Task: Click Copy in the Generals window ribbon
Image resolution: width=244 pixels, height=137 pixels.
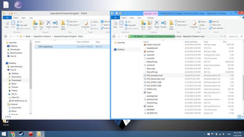Action: [115, 24]
